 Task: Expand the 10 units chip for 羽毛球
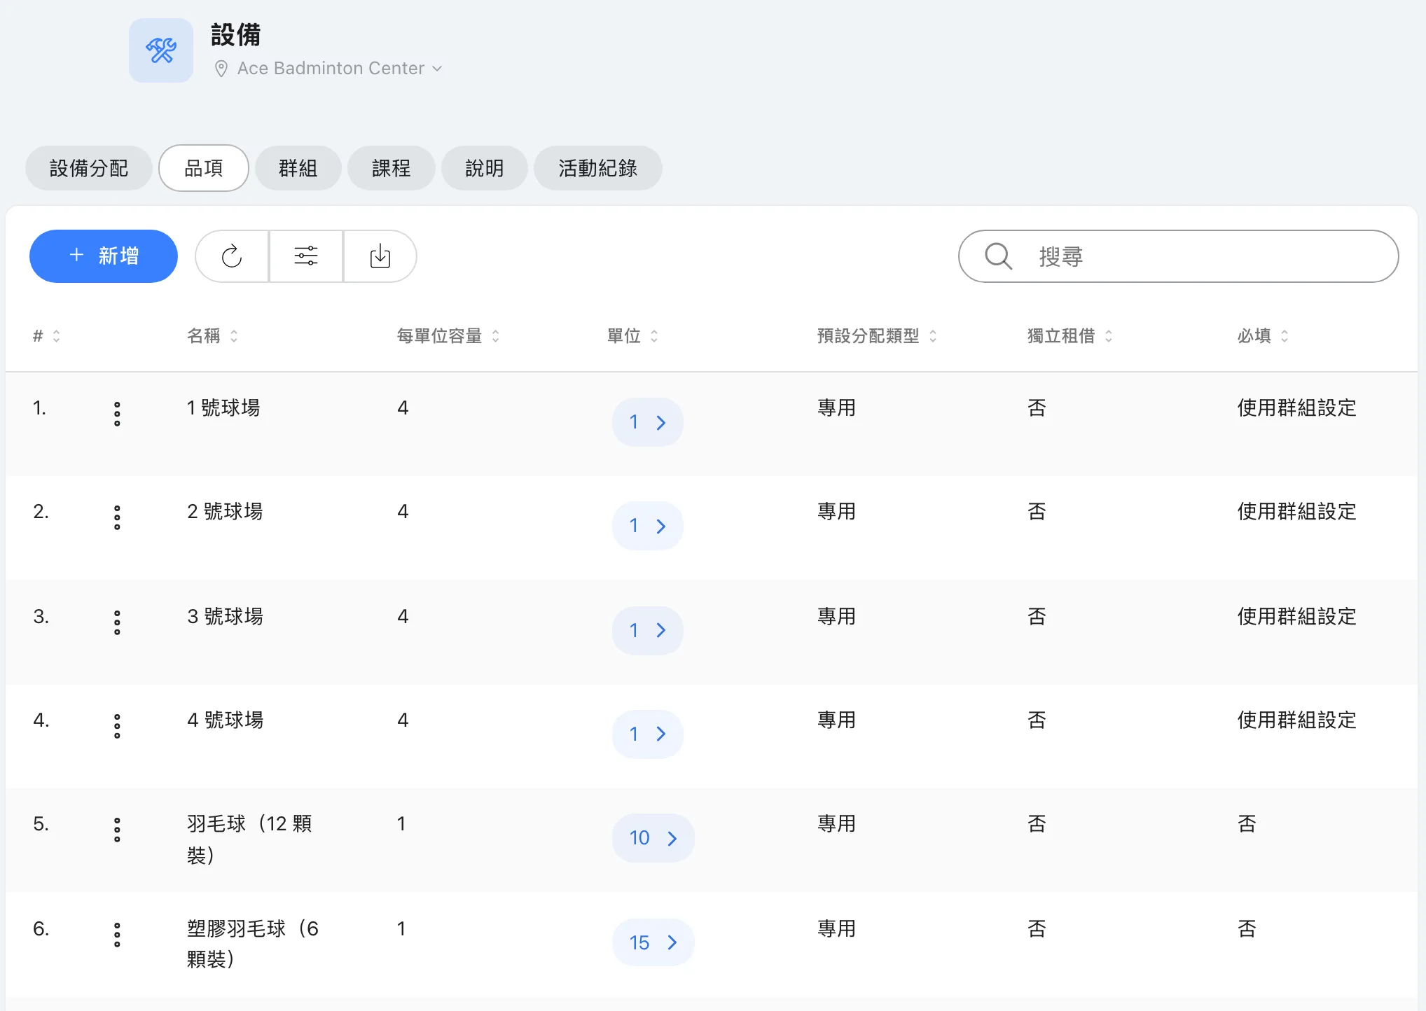pos(653,838)
